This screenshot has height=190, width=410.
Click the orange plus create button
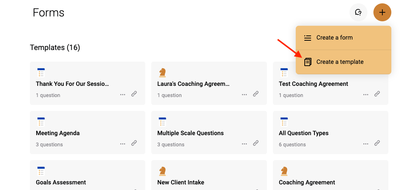(x=382, y=12)
